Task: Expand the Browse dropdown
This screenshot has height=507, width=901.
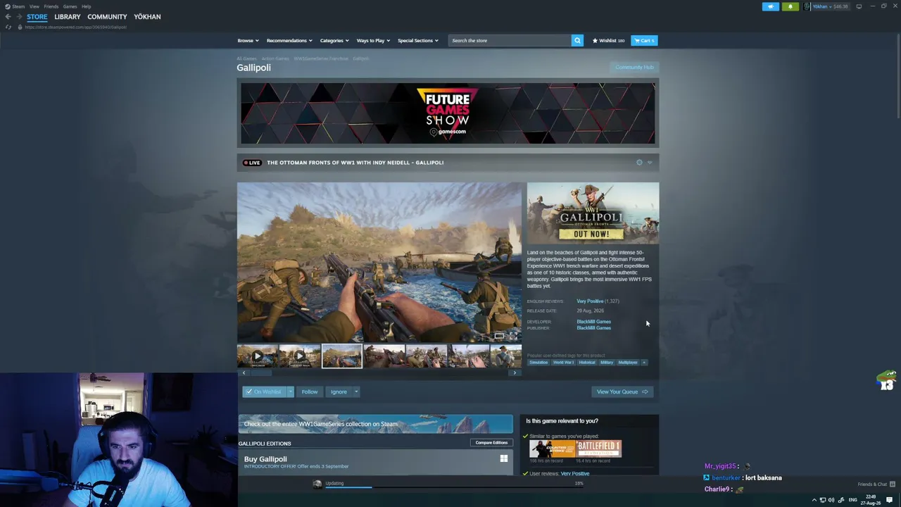Action: [248, 41]
